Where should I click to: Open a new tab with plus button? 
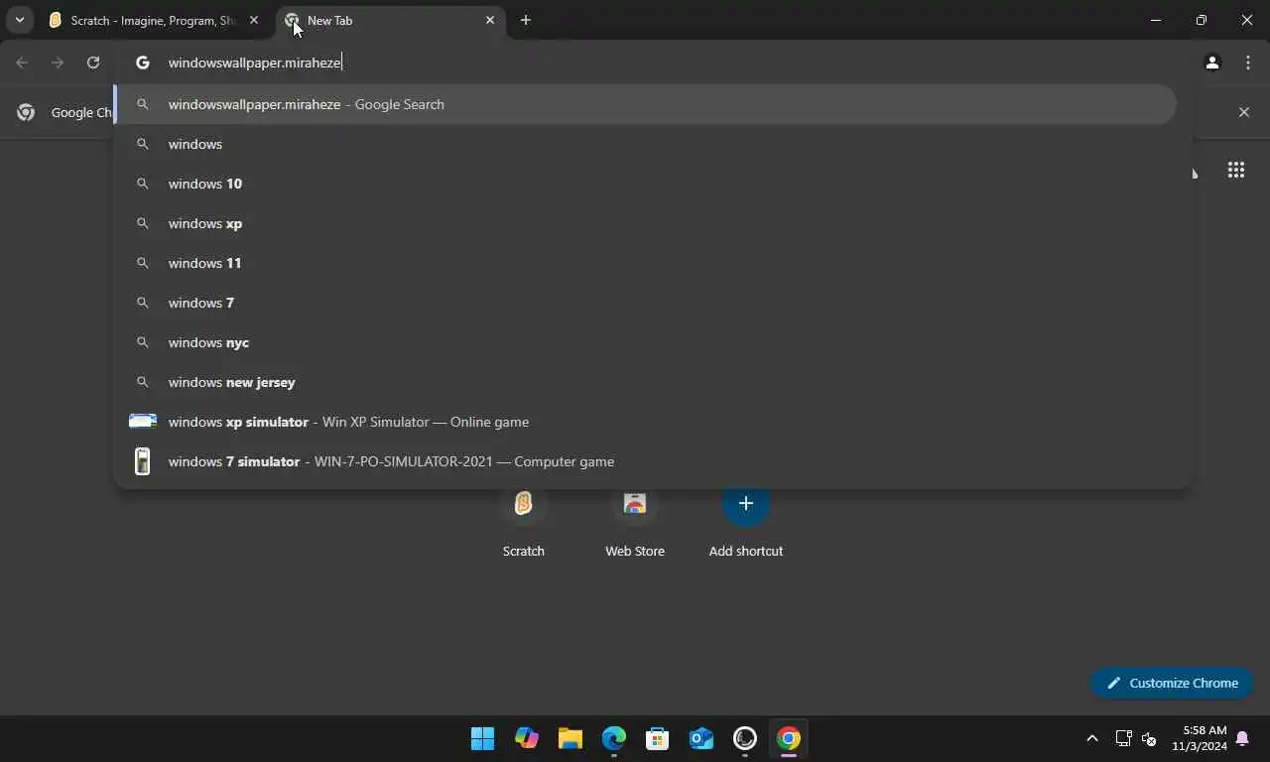(526, 20)
